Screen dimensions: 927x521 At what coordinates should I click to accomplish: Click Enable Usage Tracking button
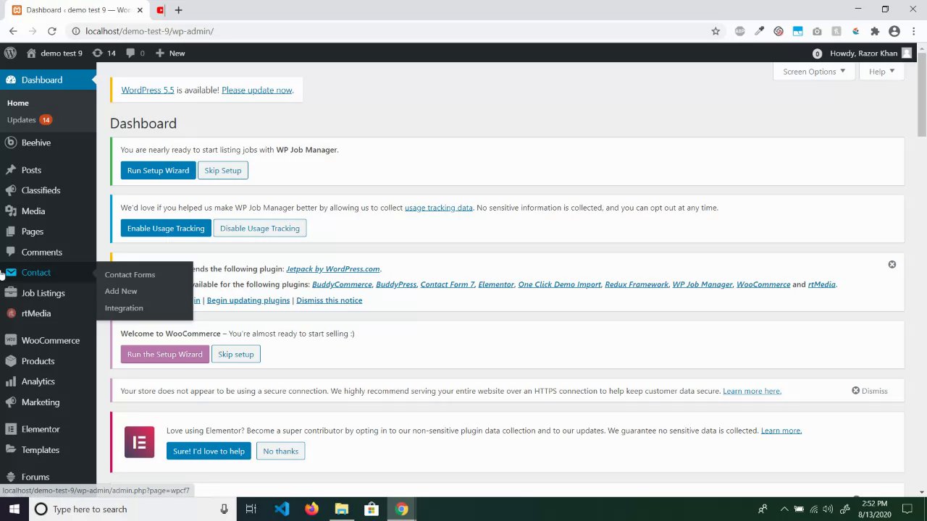[x=166, y=228]
